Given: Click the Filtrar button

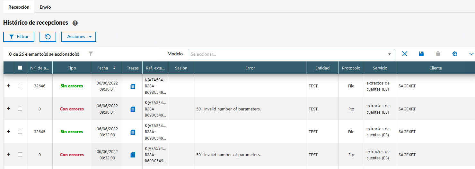Looking at the screenshot, I should click(19, 37).
